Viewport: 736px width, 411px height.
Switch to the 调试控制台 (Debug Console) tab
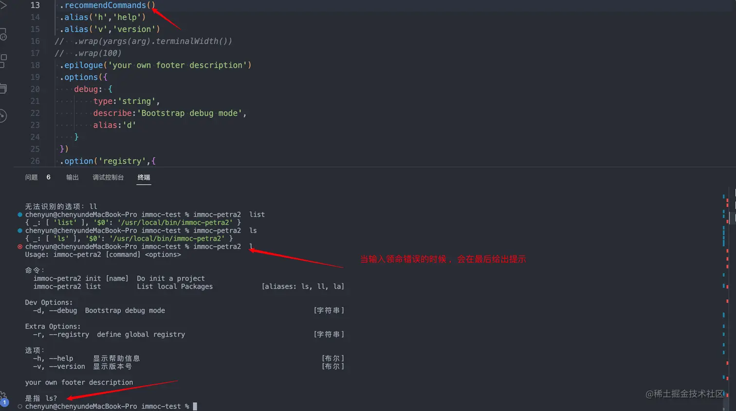[108, 178]
